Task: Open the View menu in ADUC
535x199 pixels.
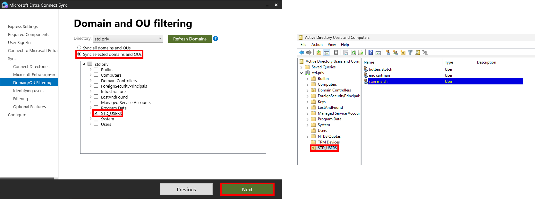Action: tap(332, 45)
